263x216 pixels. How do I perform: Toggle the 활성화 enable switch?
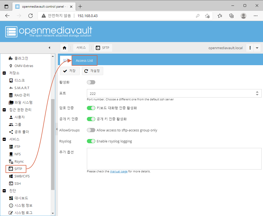tap(91, 82)
